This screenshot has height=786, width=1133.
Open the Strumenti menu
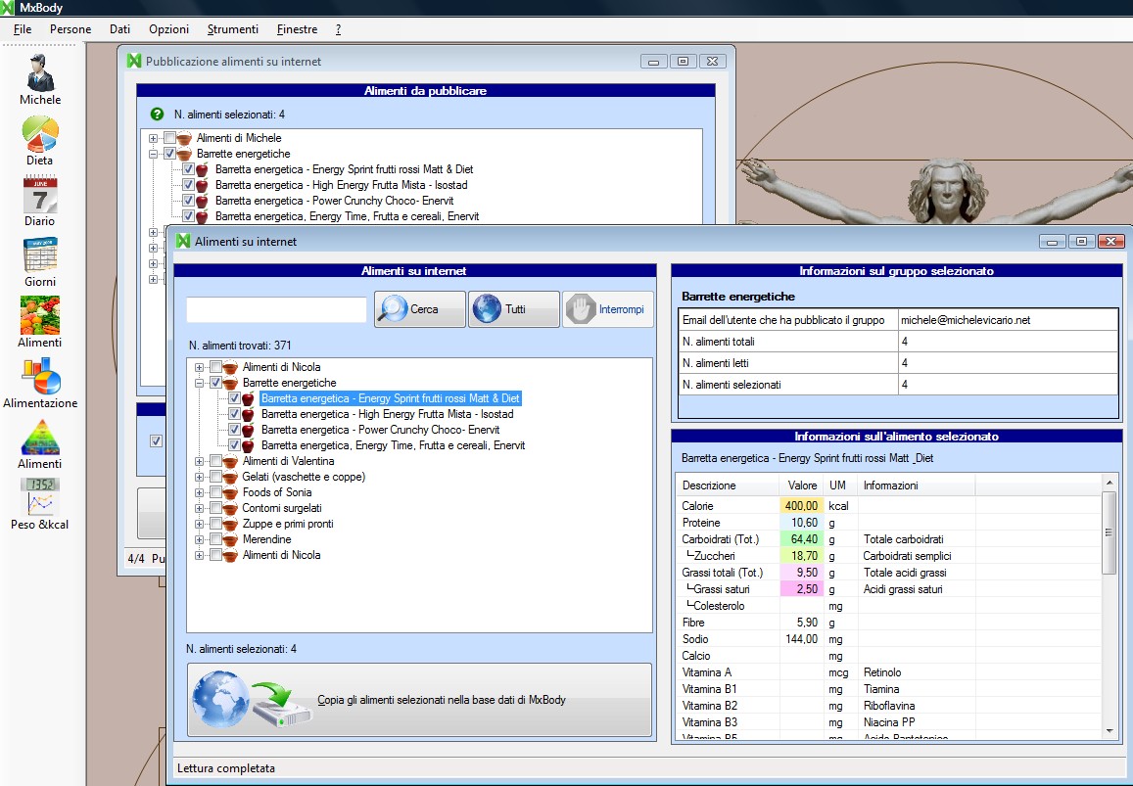233,29
